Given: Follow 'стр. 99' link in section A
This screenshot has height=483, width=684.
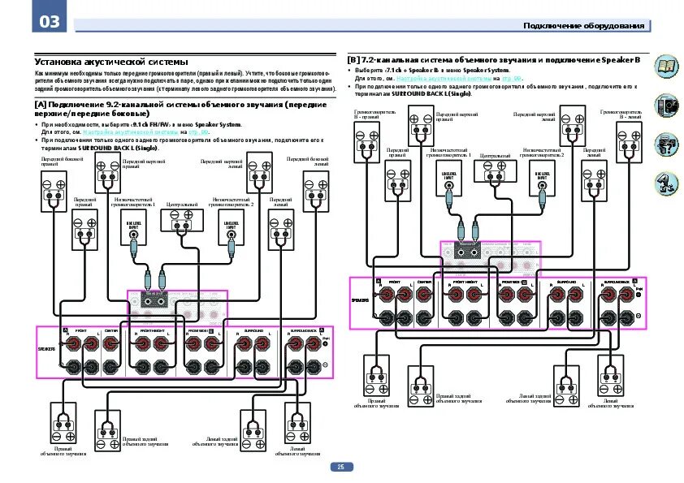Looking at the screenshot, I should click(198, 132).
